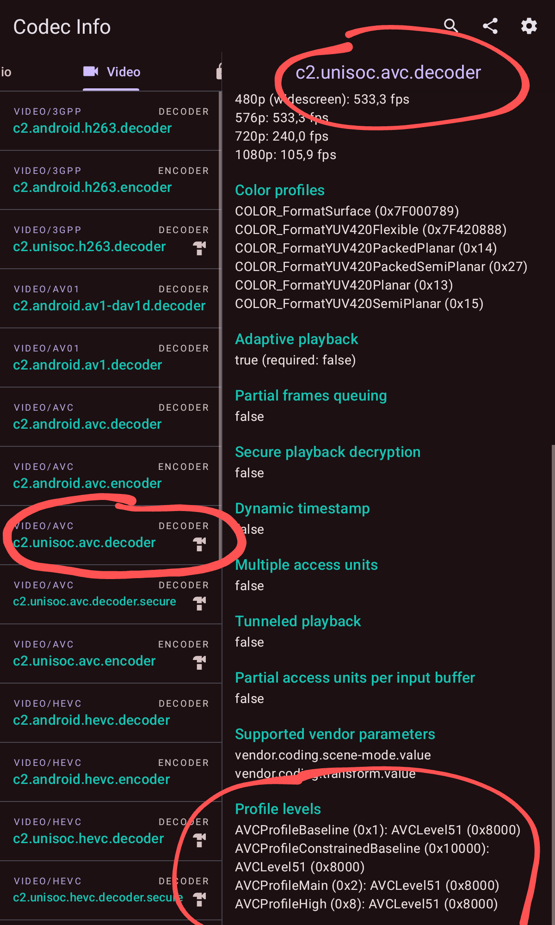Open settings gear icon
Screen dimensions: 555x925
point(529,26)
